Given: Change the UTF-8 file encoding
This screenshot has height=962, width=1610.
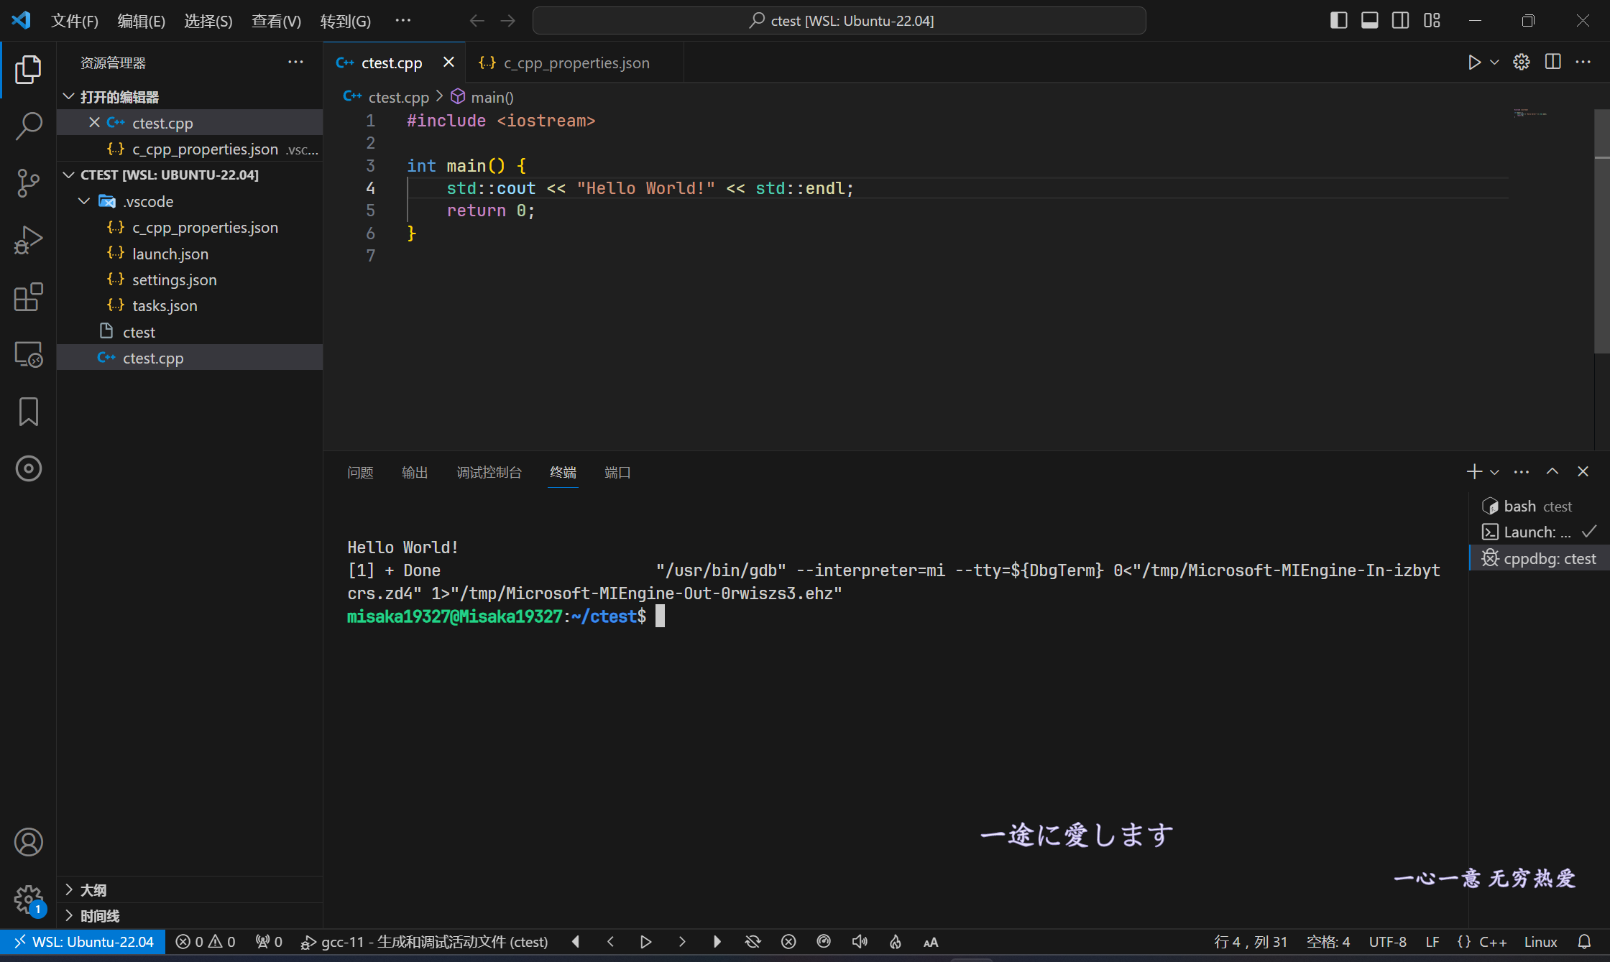Looking at the screenshot, I should click(1388, 942).
